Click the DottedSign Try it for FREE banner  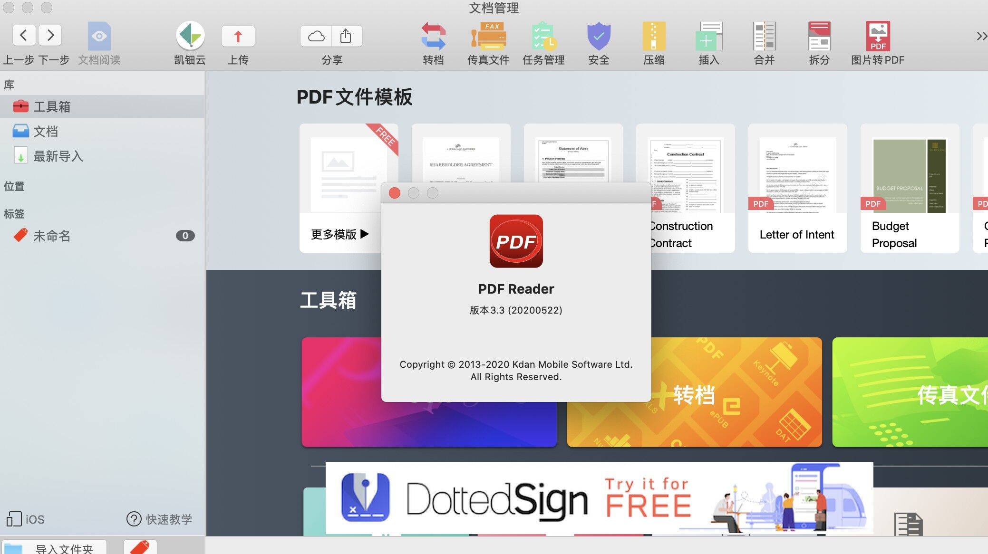pos(599,498)
